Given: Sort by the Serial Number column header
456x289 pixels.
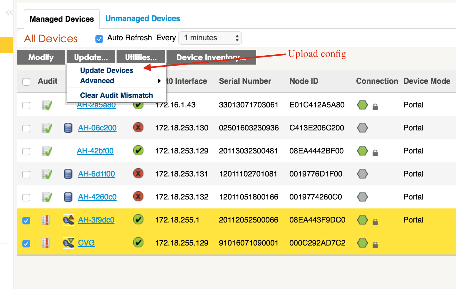Looking at the screenshot, I should (245, 81).
